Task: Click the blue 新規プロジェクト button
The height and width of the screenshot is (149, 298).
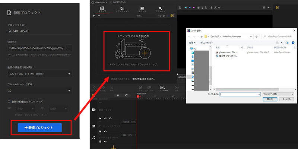Action: [x=44, y=128]
